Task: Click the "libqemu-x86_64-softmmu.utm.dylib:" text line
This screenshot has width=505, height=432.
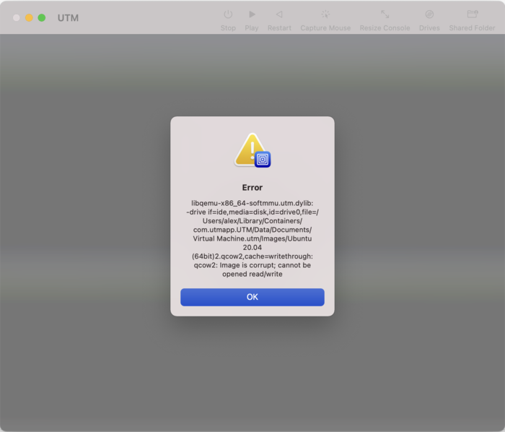Action: [x=252, y=204]
